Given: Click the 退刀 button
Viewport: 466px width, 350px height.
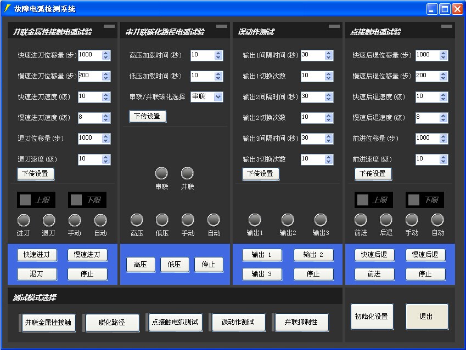Looking at the screenshot, I should coord(37,274).
